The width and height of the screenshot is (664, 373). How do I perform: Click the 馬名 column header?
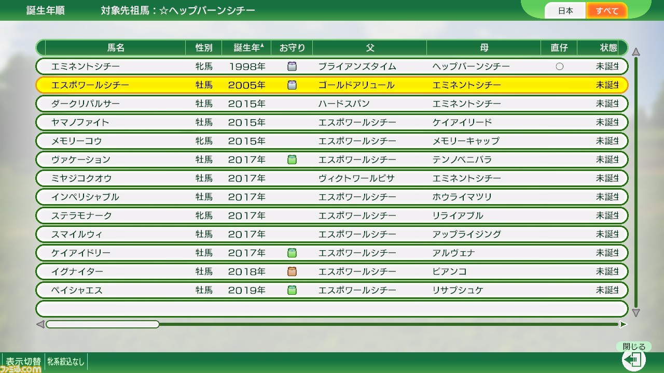pos(116,48)
